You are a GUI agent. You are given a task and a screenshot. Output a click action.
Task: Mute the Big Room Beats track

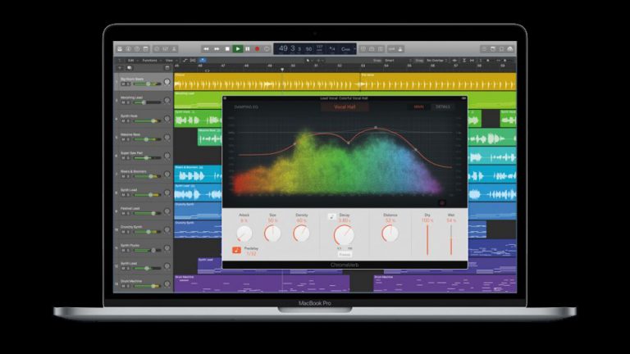click(123, 84)
